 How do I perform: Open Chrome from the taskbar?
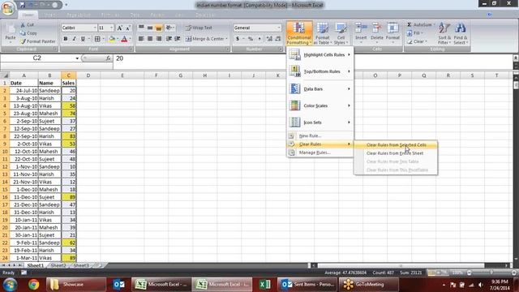point(33,285)
